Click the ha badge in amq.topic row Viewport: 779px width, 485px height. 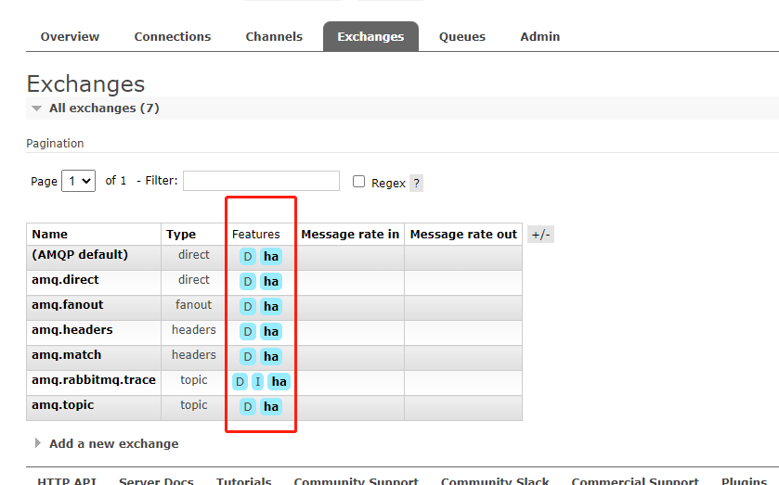pyautogui.click(x=271, y=406)
